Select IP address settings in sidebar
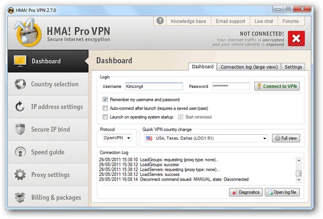This screenshot has height=219, width=323. click(48, 107)
